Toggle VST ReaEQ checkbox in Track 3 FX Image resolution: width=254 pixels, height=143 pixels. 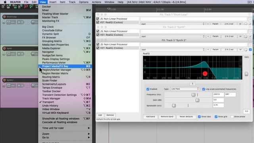98,48
